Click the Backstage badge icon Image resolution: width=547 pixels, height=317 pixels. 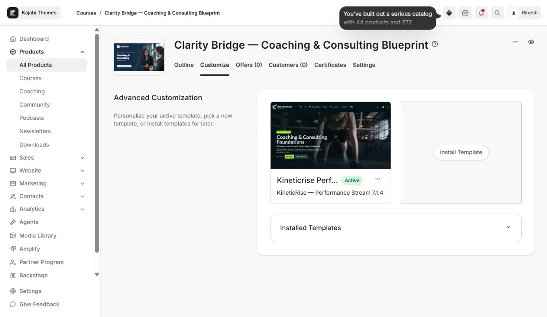click(x=13, y=275)
